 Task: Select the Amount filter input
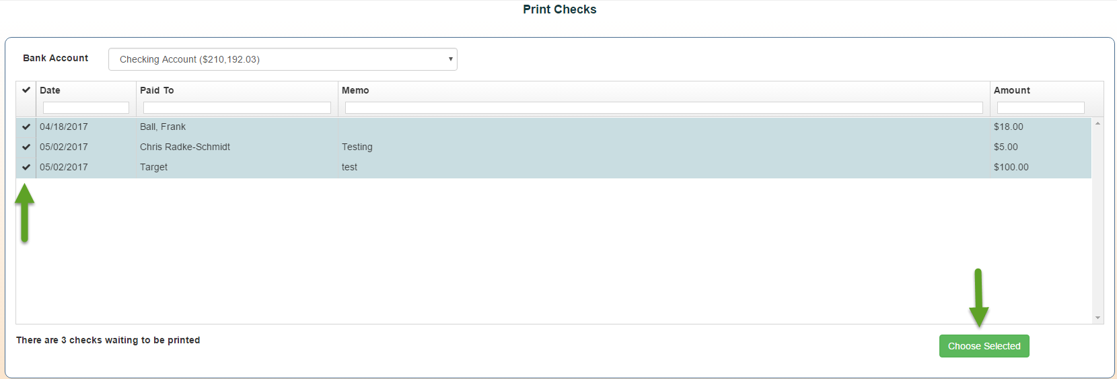(x=1040, y=108)
